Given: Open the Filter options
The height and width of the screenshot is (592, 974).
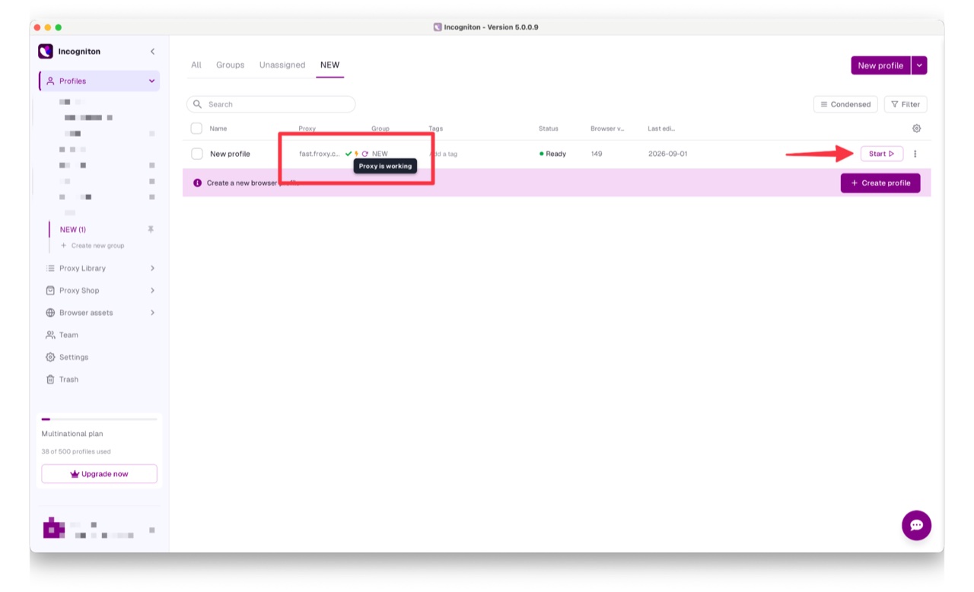Looking at the screenshot, I should [x=906, y=104].
